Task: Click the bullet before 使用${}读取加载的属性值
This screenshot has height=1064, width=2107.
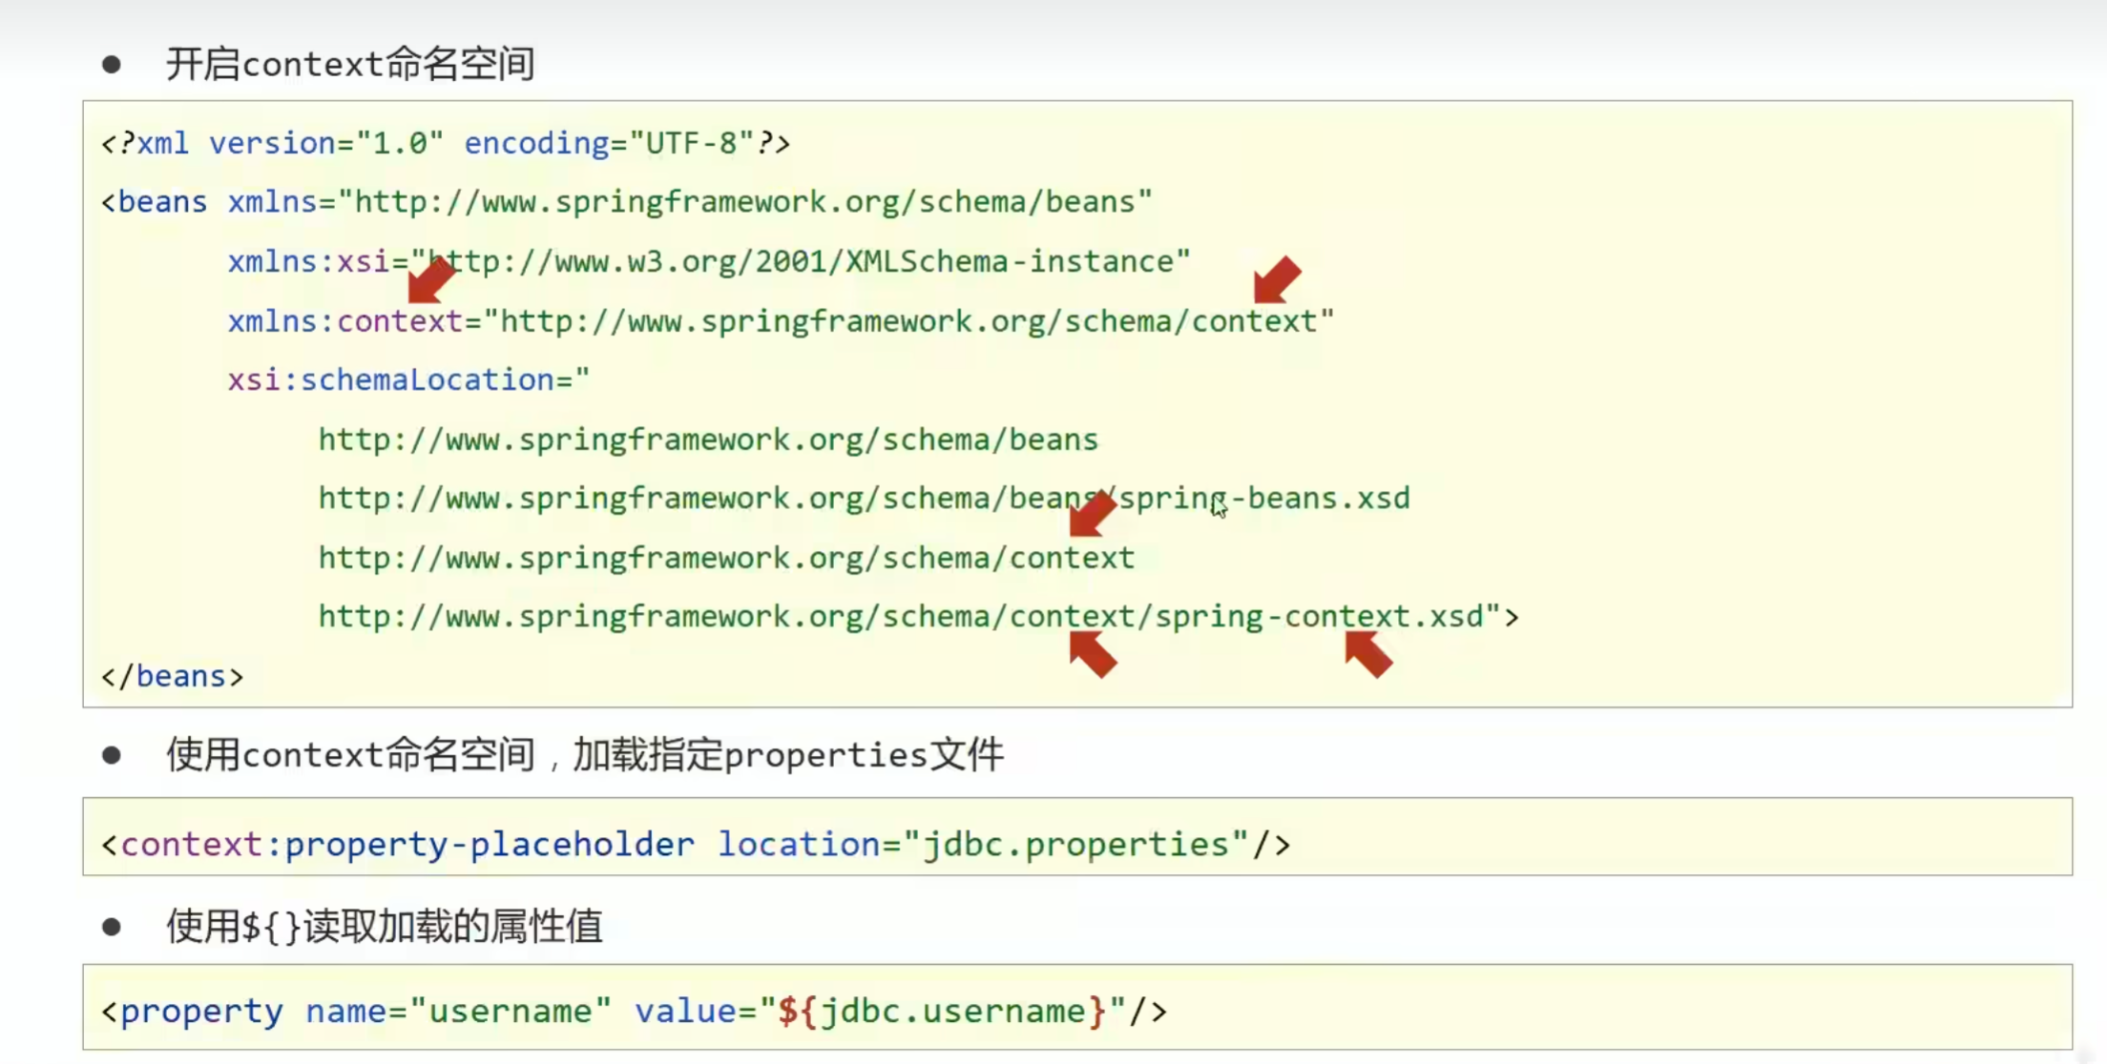Action: coord(112,927)
